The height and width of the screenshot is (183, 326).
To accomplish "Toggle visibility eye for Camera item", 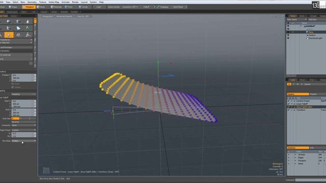I will 288,35.
